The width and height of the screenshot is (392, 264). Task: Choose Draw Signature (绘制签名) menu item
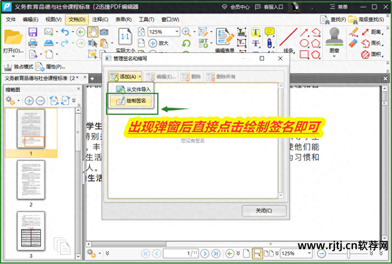pos(131,101)
